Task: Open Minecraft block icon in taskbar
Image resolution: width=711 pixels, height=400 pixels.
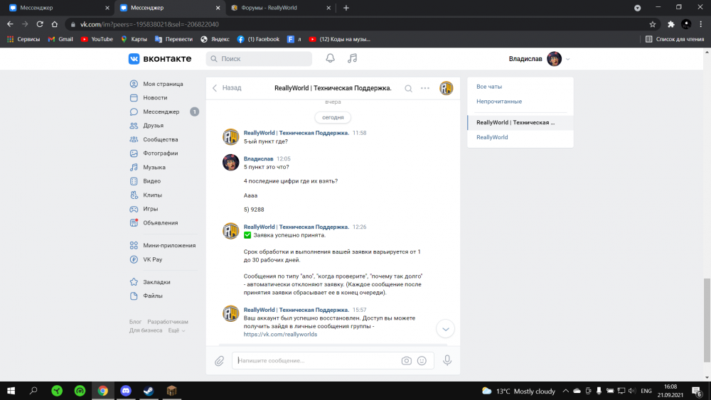Action: (171, 391)
